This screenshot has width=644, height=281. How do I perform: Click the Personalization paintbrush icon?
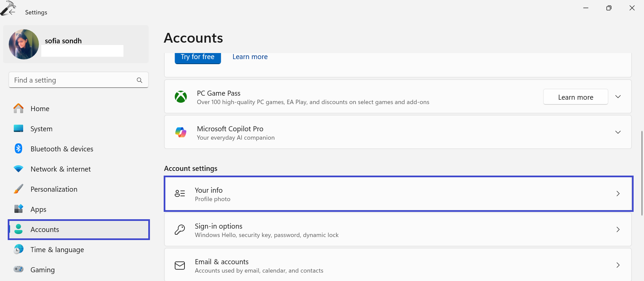(x=18, y=189)
